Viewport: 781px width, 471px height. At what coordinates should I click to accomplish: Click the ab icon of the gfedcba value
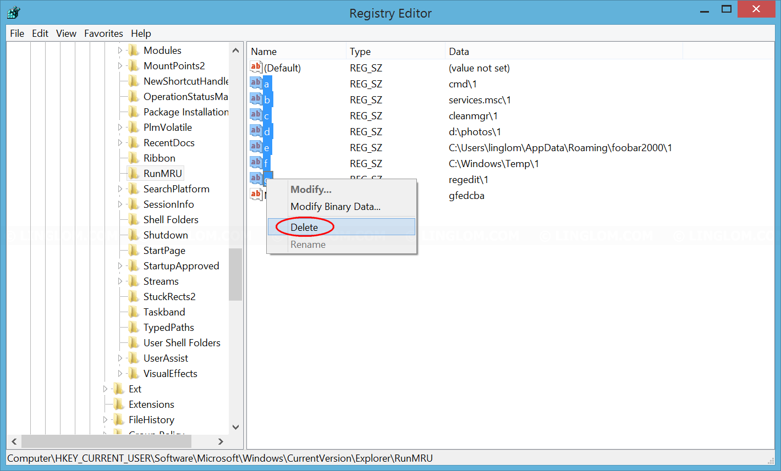(x=256, y=195)
